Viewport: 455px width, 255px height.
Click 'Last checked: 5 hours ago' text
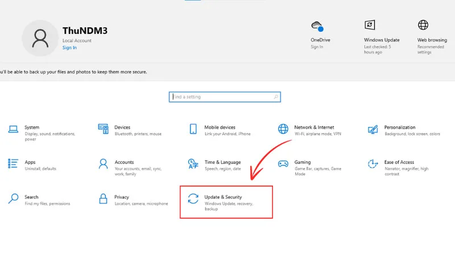pyautogui.click(x=378, y=49)
